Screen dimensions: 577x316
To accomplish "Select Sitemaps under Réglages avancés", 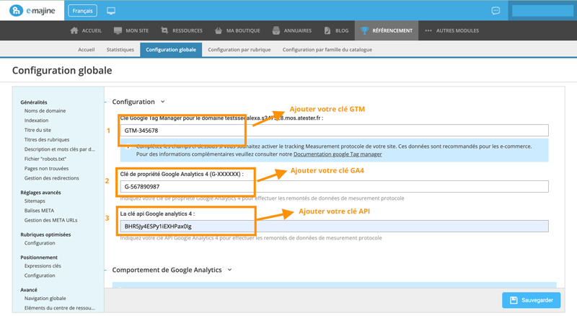I will click(35, 201).
